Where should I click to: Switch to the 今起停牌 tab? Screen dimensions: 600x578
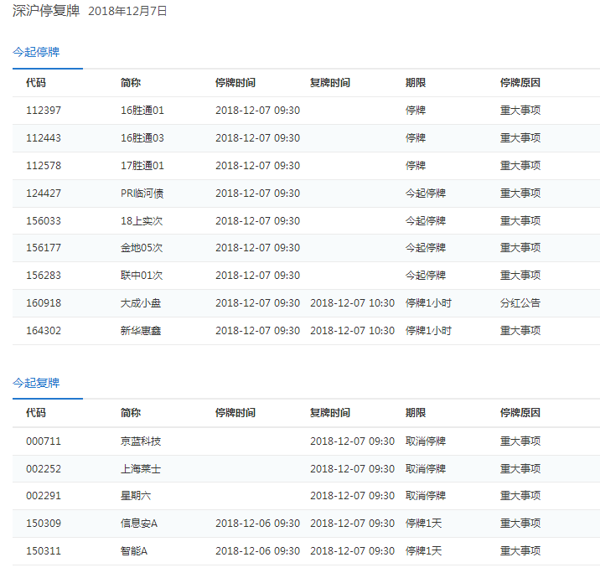pos(36,53)
